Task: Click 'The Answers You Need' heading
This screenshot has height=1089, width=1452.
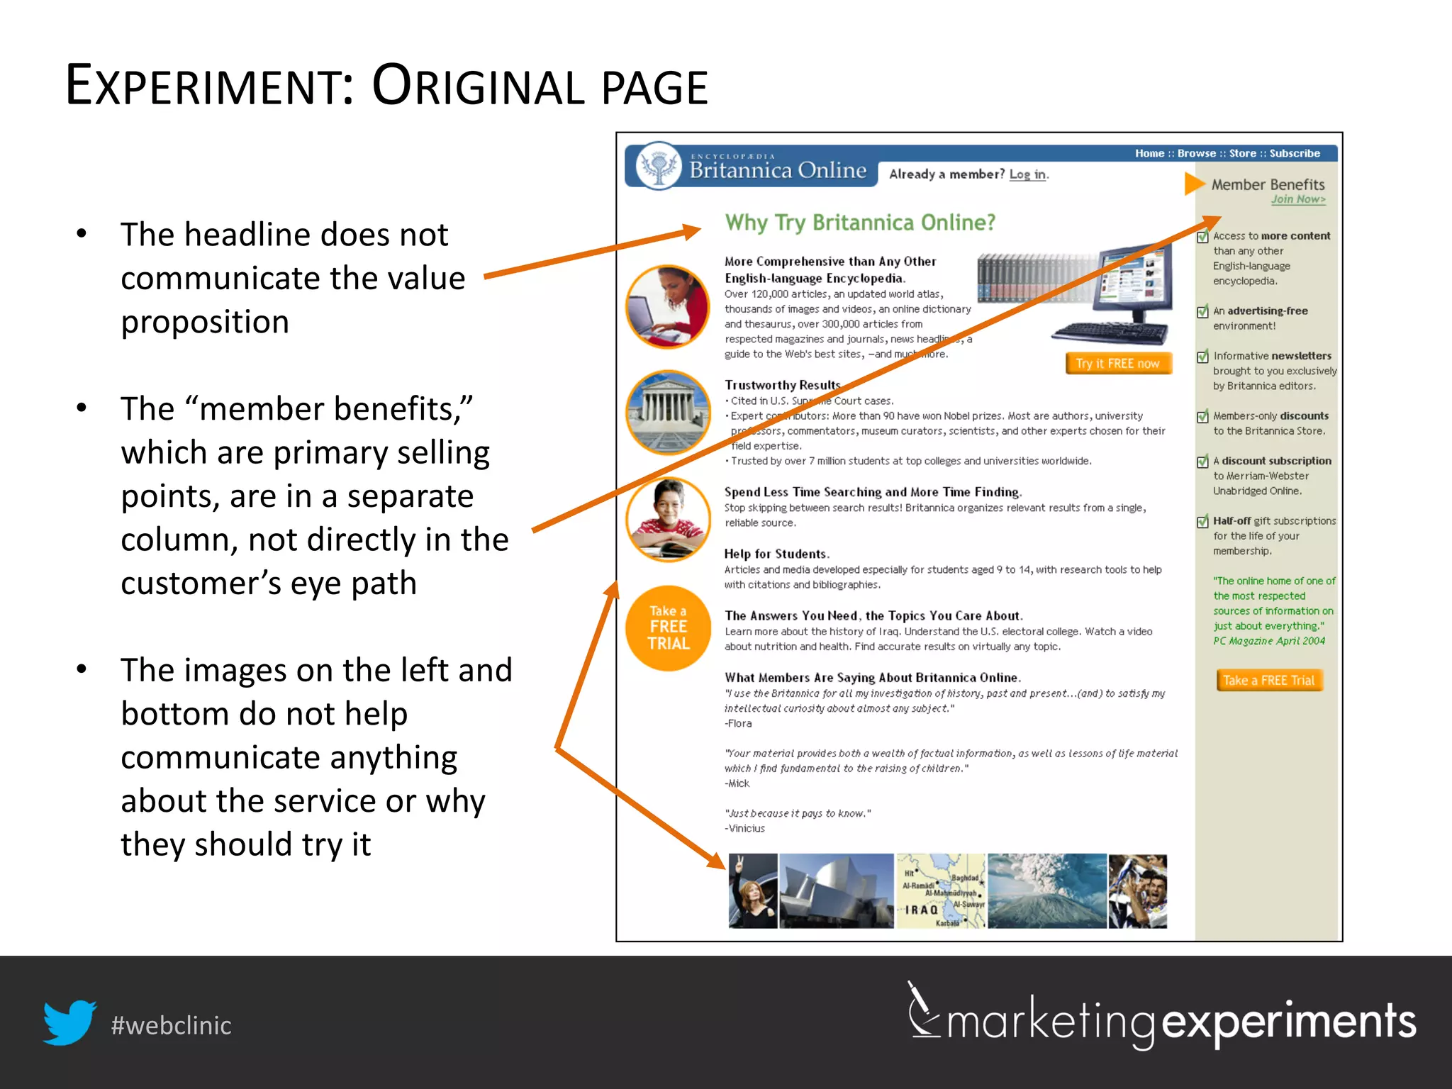Action: coord(873,615)
